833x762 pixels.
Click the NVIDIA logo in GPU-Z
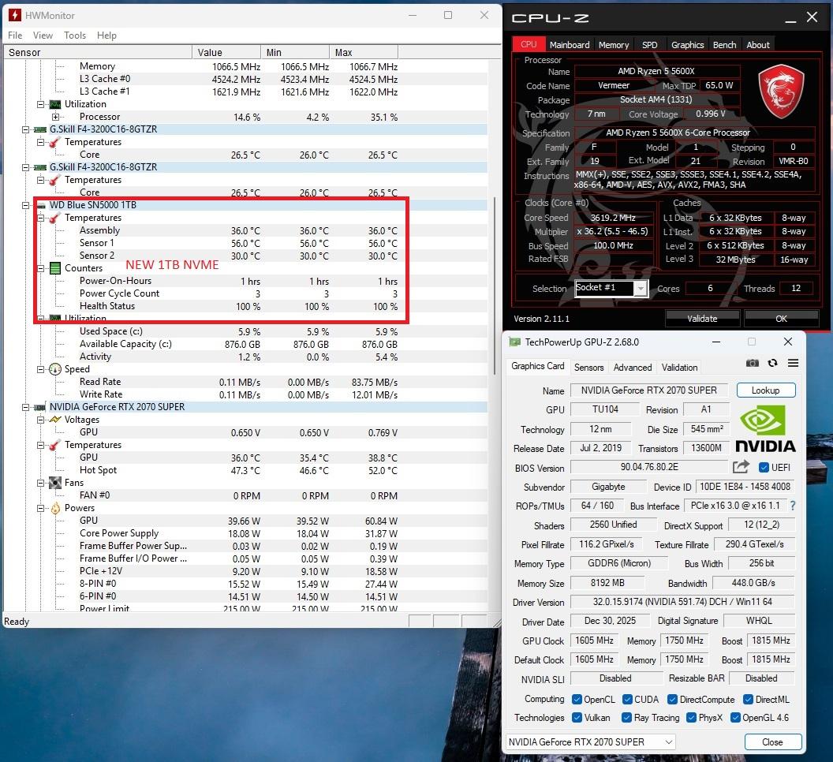point(765,429)
